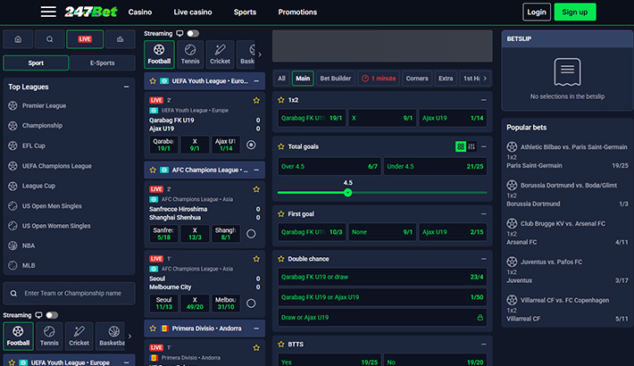Image resolution: width=634 pixels, height=366 pixels.
Task: Star the Primera Divisio Andorra header
Action: pyautogui.click(x=153, y=329)
